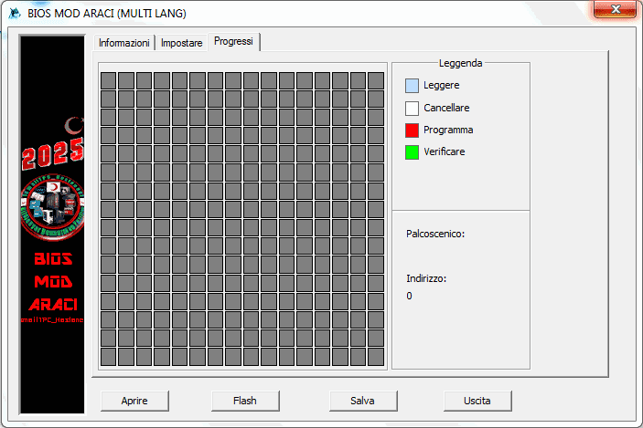The image size is (643, 428).
Task: Click the Indirizzo address label
Action: pos(426,277)
